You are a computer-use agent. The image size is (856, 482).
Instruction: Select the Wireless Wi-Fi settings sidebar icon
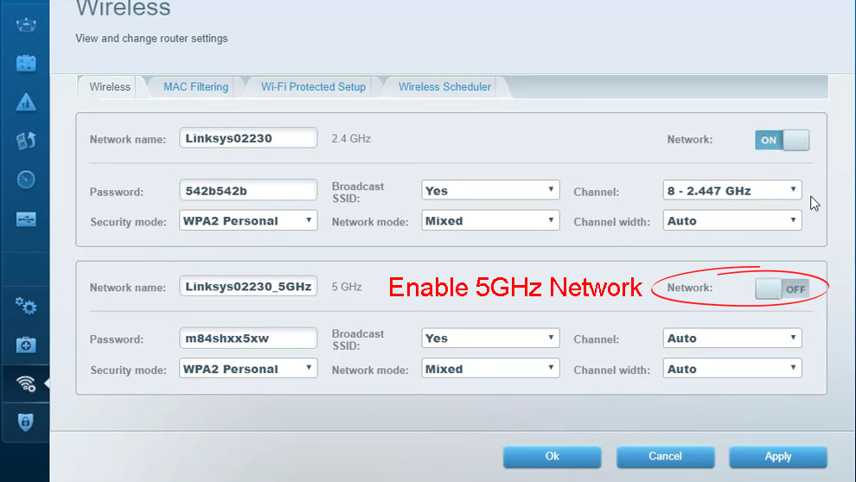[26, 384]
